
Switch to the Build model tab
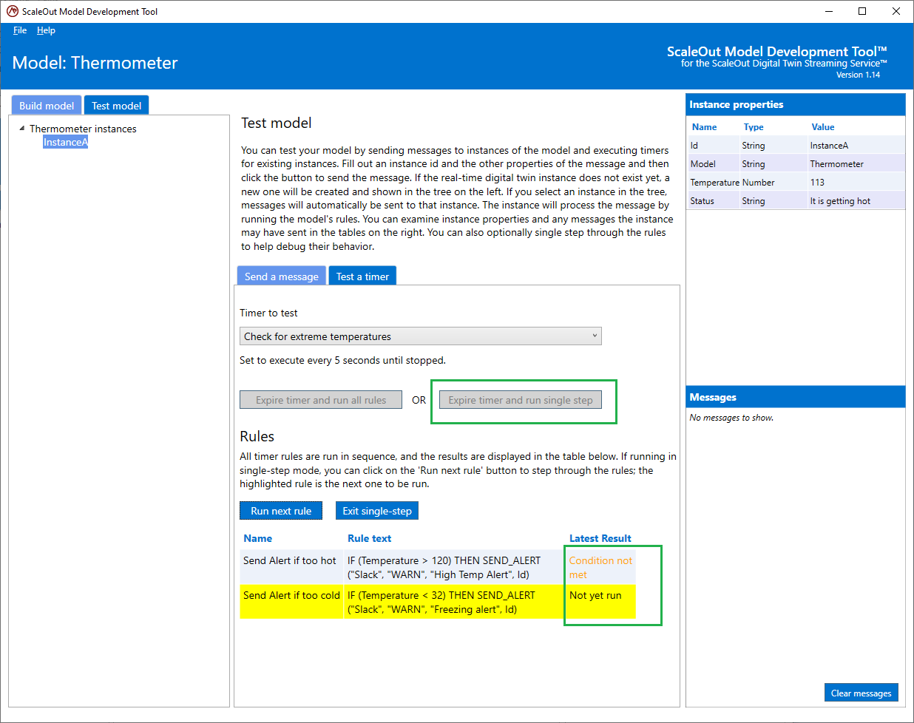(47, 106)
